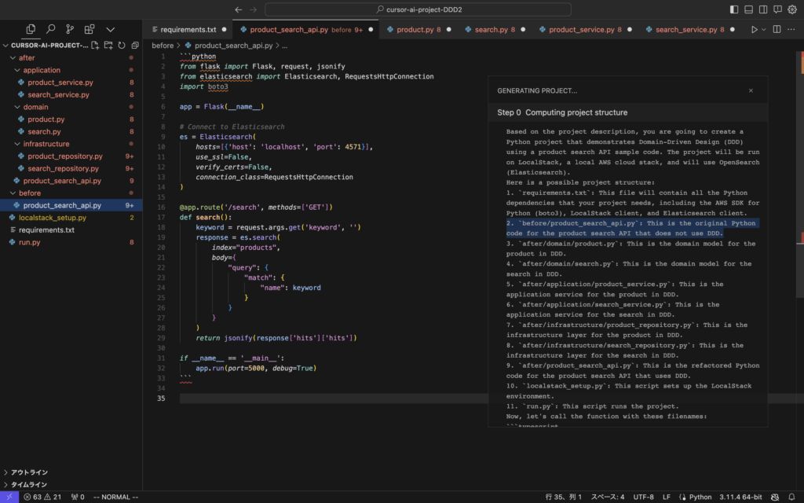Open the run options dropdown arrow
Screen dimensions: 804x503
[x=763, y=29]
